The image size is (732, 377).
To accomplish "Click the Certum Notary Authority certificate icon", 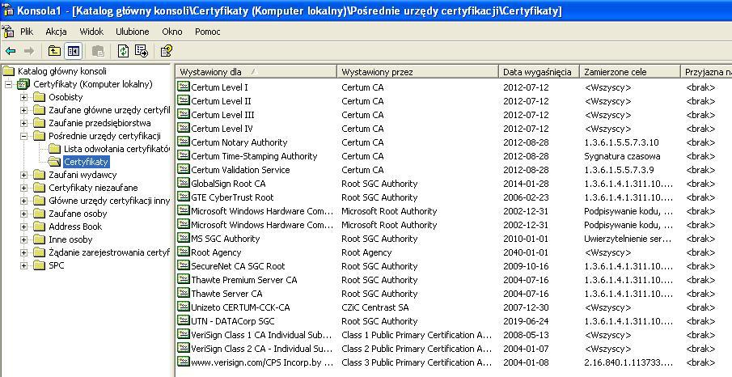I will pos(184,142).
